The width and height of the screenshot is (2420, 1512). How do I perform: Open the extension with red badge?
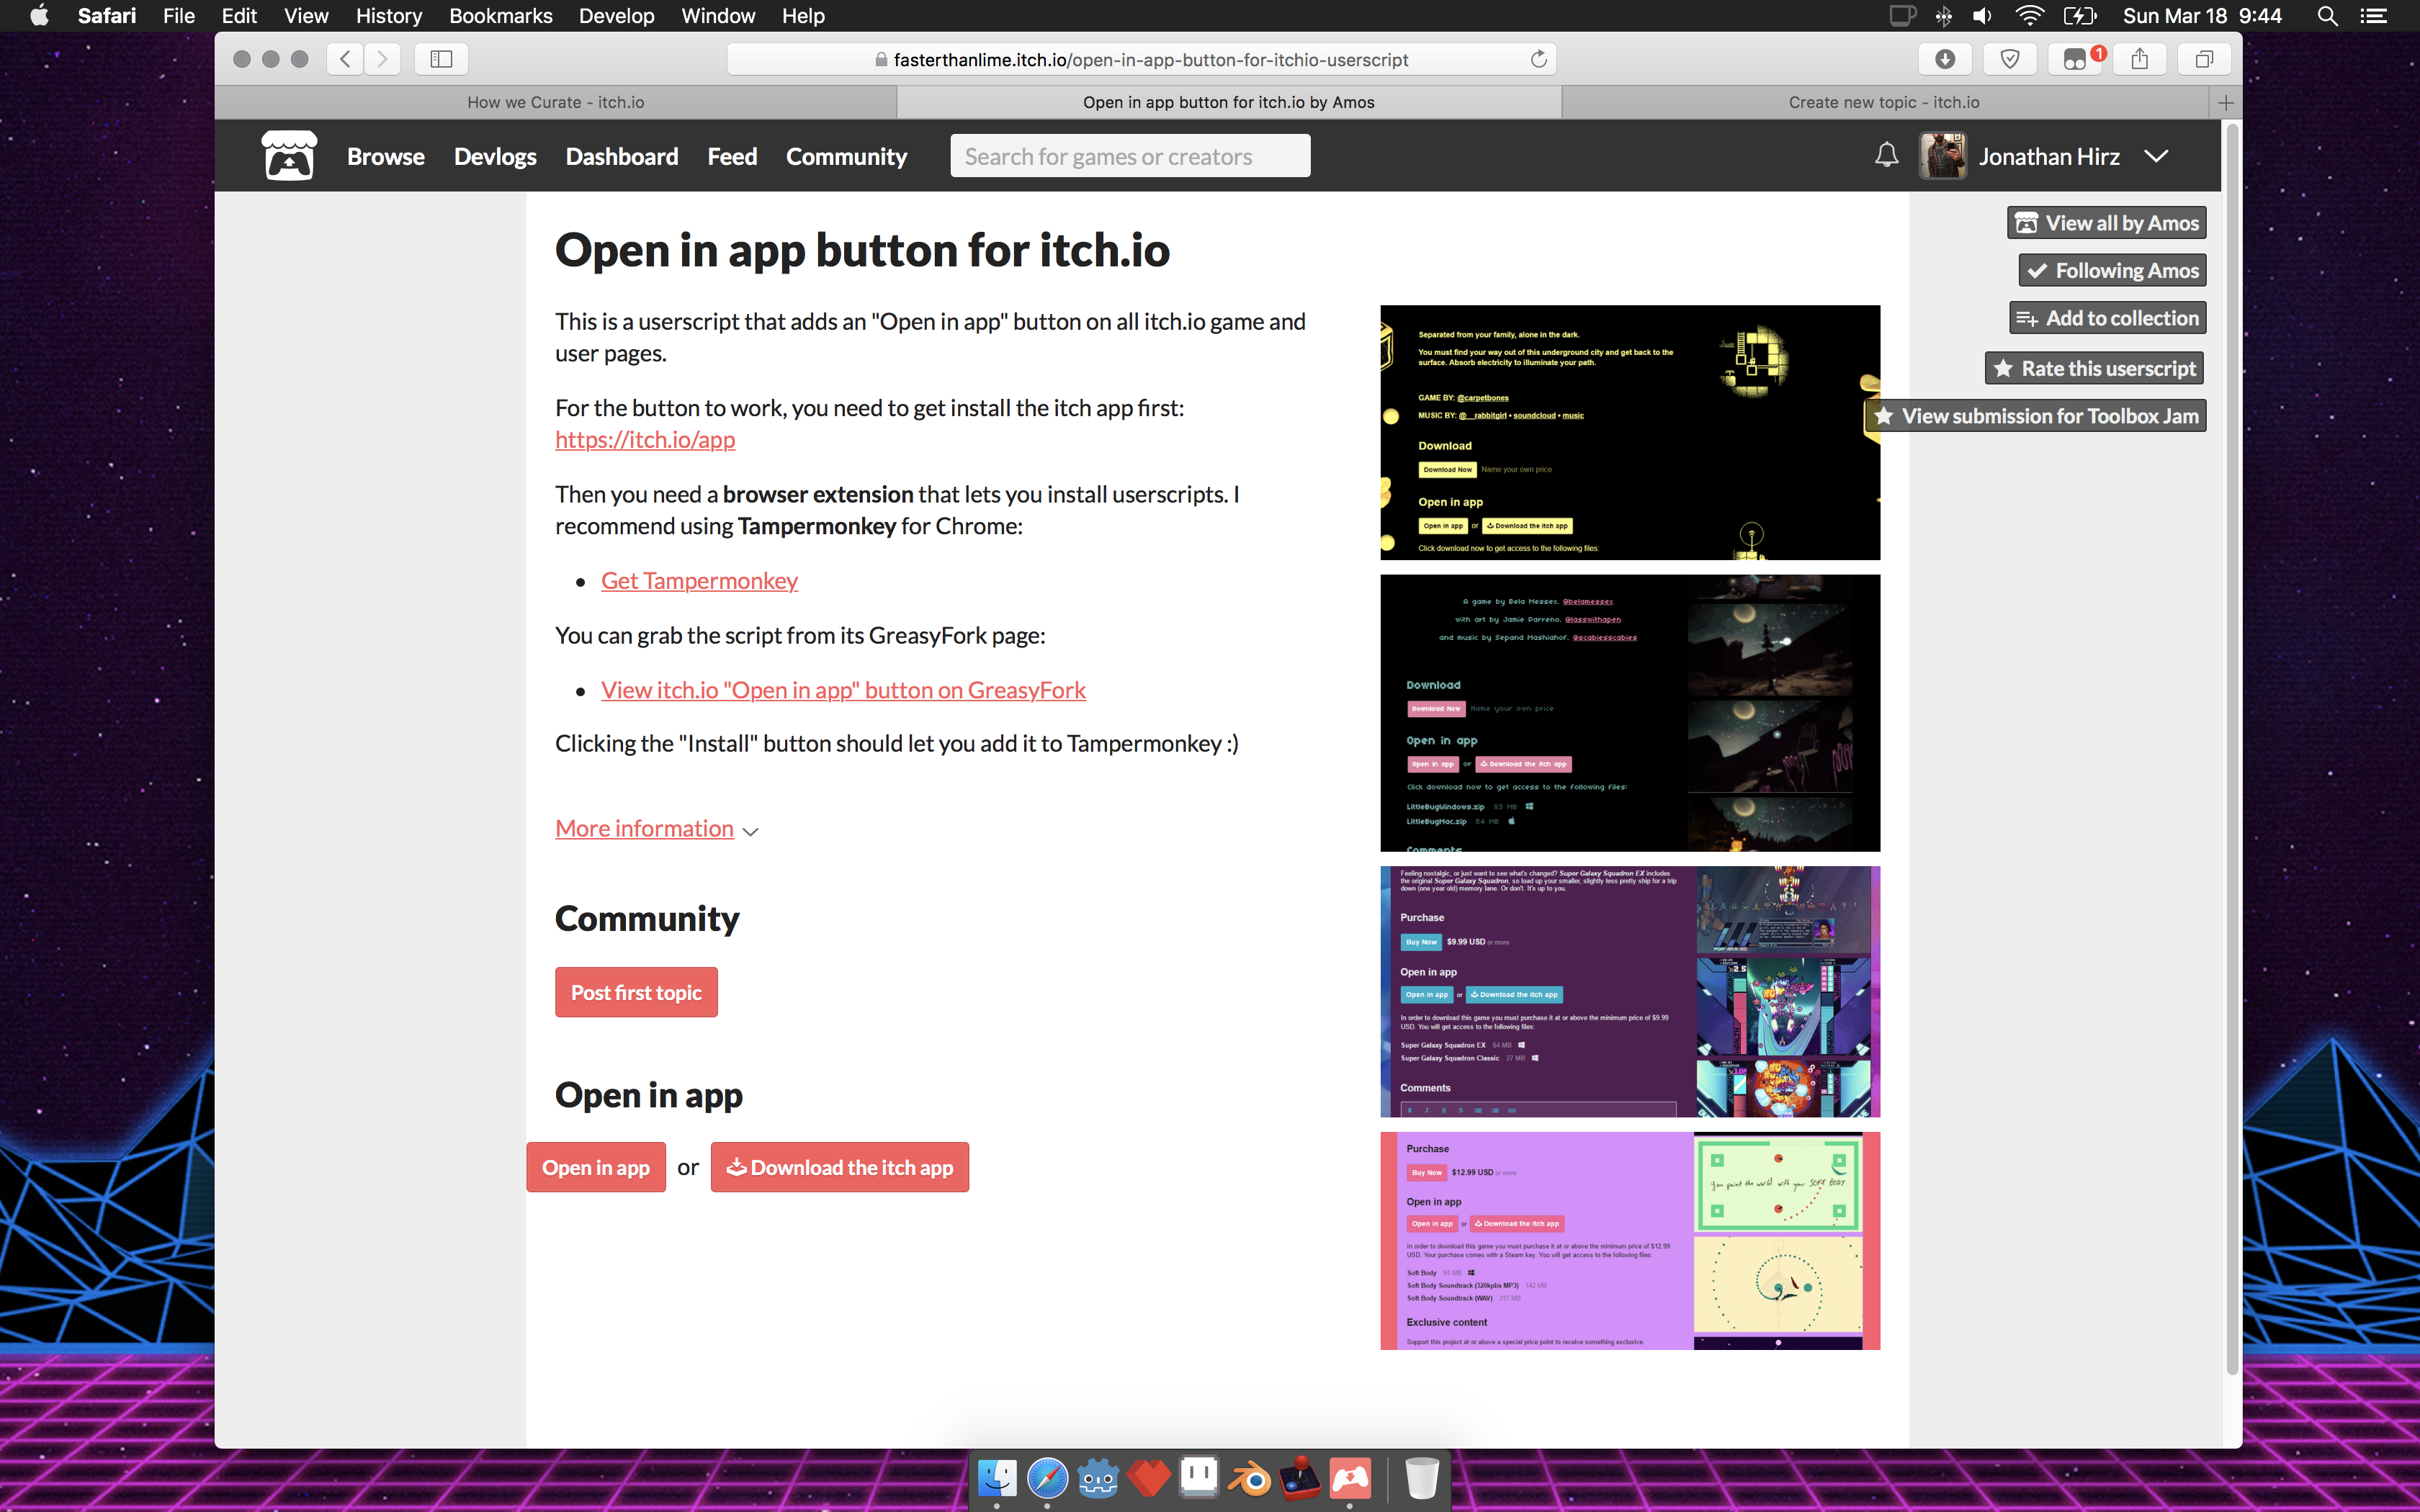pos(2076,59)
